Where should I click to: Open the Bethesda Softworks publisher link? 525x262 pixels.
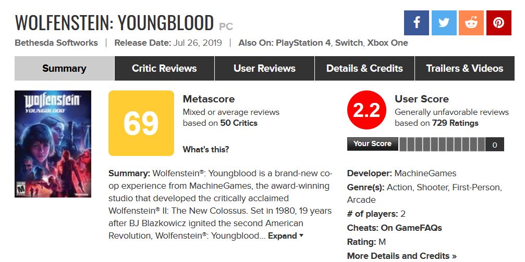pos(56,43)
